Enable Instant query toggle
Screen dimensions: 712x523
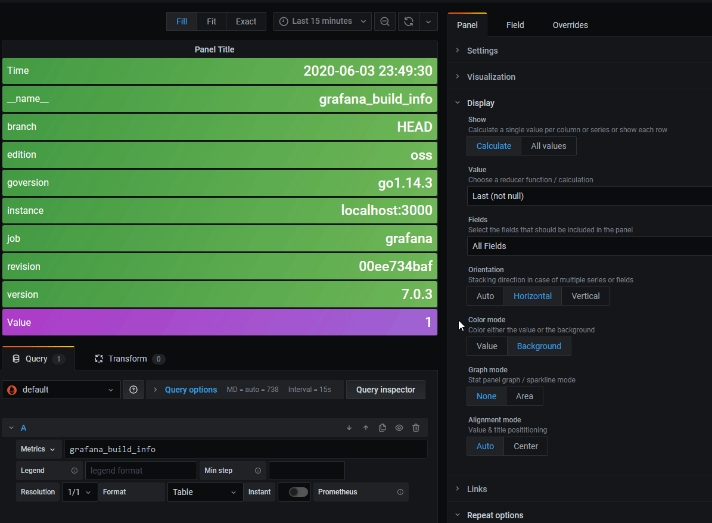pos(294,491)
